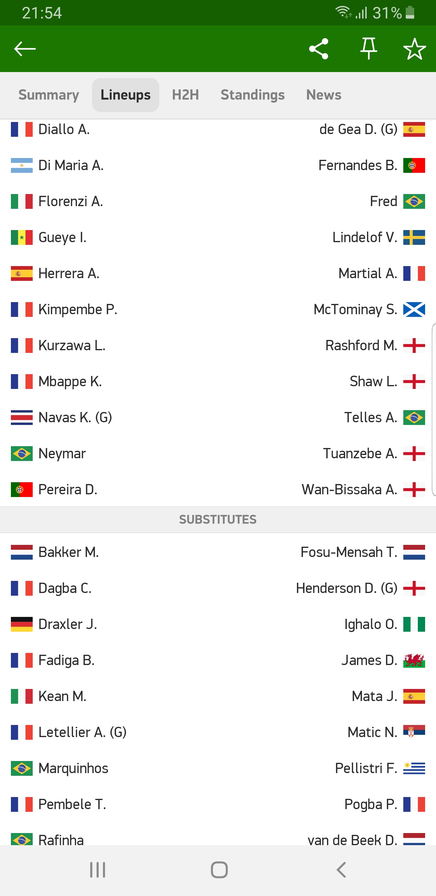This screenshot has height=896, width=436.
Task: Select the Lineups tab
Action: click(x=125, y=95)
